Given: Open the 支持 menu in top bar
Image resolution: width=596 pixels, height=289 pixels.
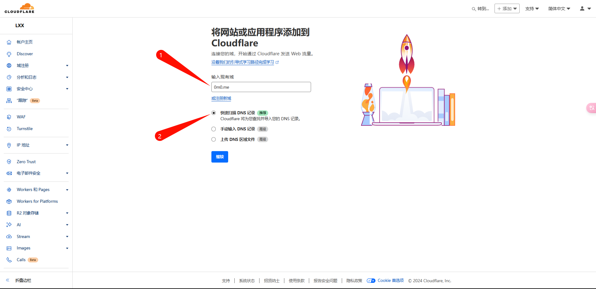Looking at the screenshot, I should [x=532, y=9].
